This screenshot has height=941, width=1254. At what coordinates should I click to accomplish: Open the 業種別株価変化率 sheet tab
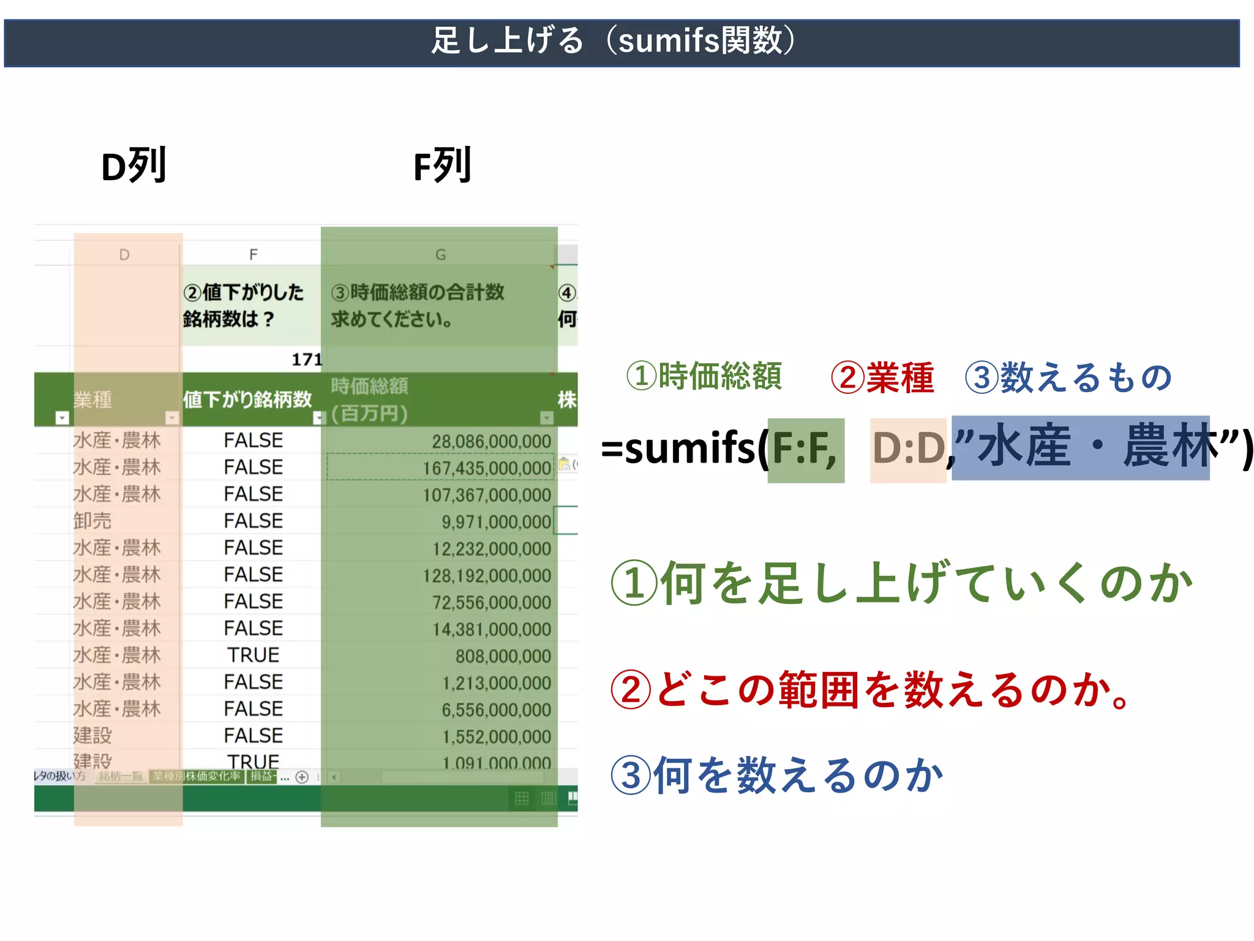tap(197, 776)
